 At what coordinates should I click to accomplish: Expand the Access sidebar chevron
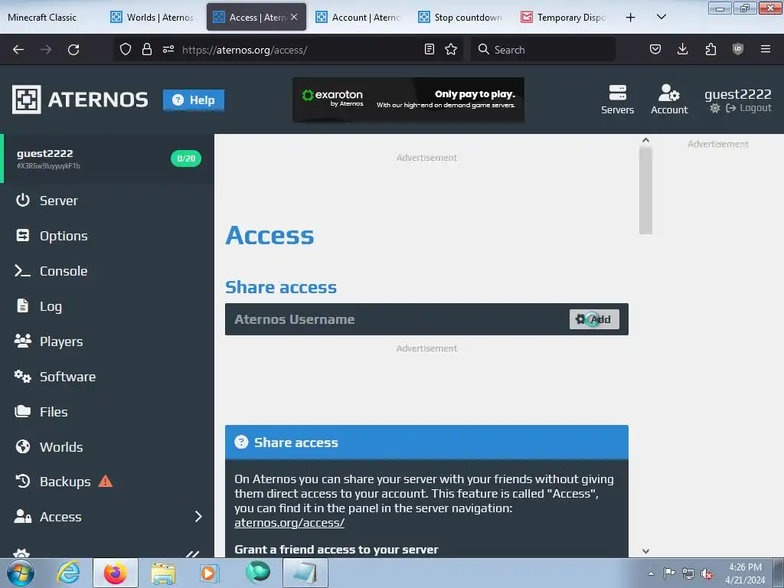(198, 517)
